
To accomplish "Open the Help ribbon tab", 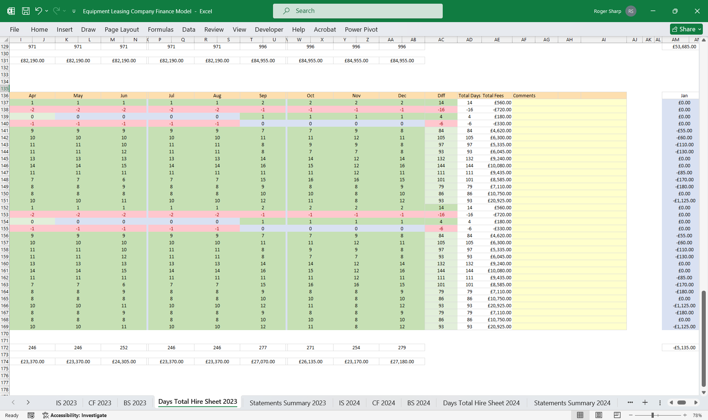I will [298, 29].
